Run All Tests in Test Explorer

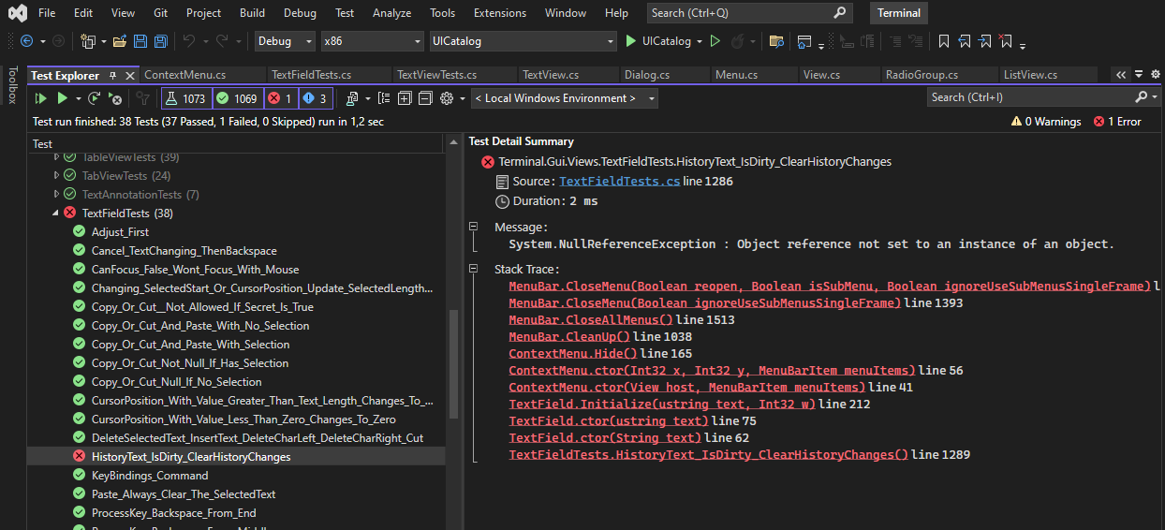click(x=40, y=98)
